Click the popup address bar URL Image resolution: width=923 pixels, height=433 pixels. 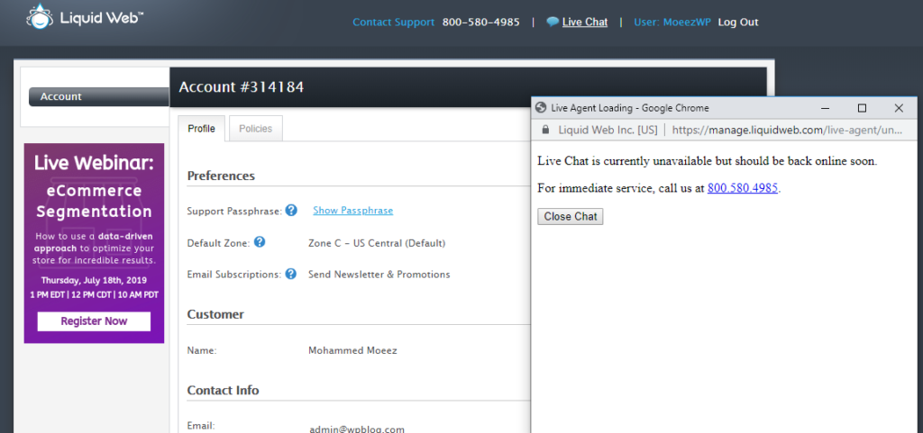786,130
